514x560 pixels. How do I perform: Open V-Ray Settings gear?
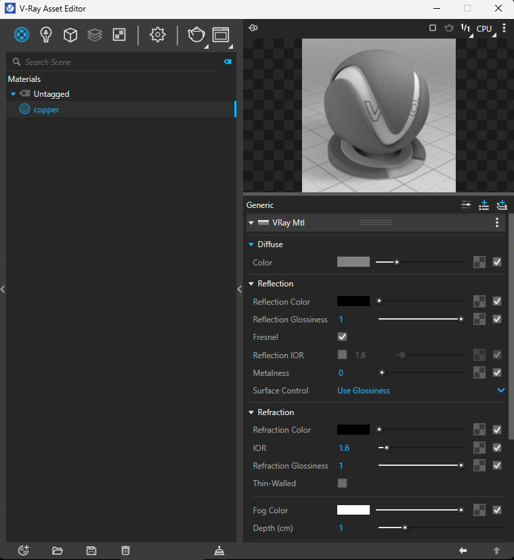158,35
